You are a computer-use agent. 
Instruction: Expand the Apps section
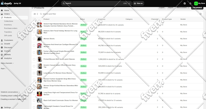click(3, 69)
